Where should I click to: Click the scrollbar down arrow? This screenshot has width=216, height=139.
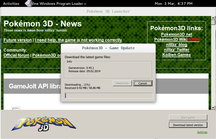[x=213, y=107]
